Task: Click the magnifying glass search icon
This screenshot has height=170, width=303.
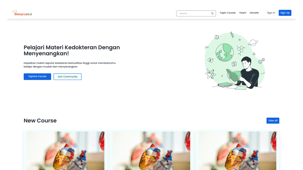Action: (x=212, y=14)
